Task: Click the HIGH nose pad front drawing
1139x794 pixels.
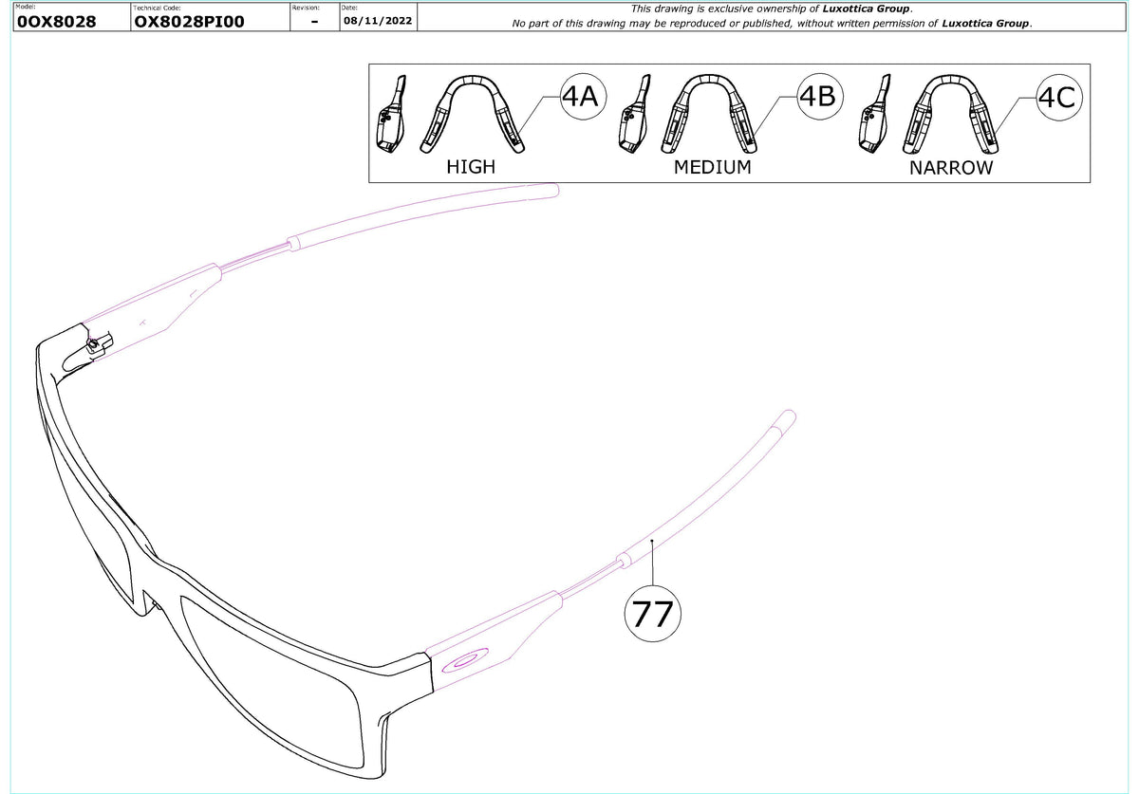Action: [x=474, y=114]
